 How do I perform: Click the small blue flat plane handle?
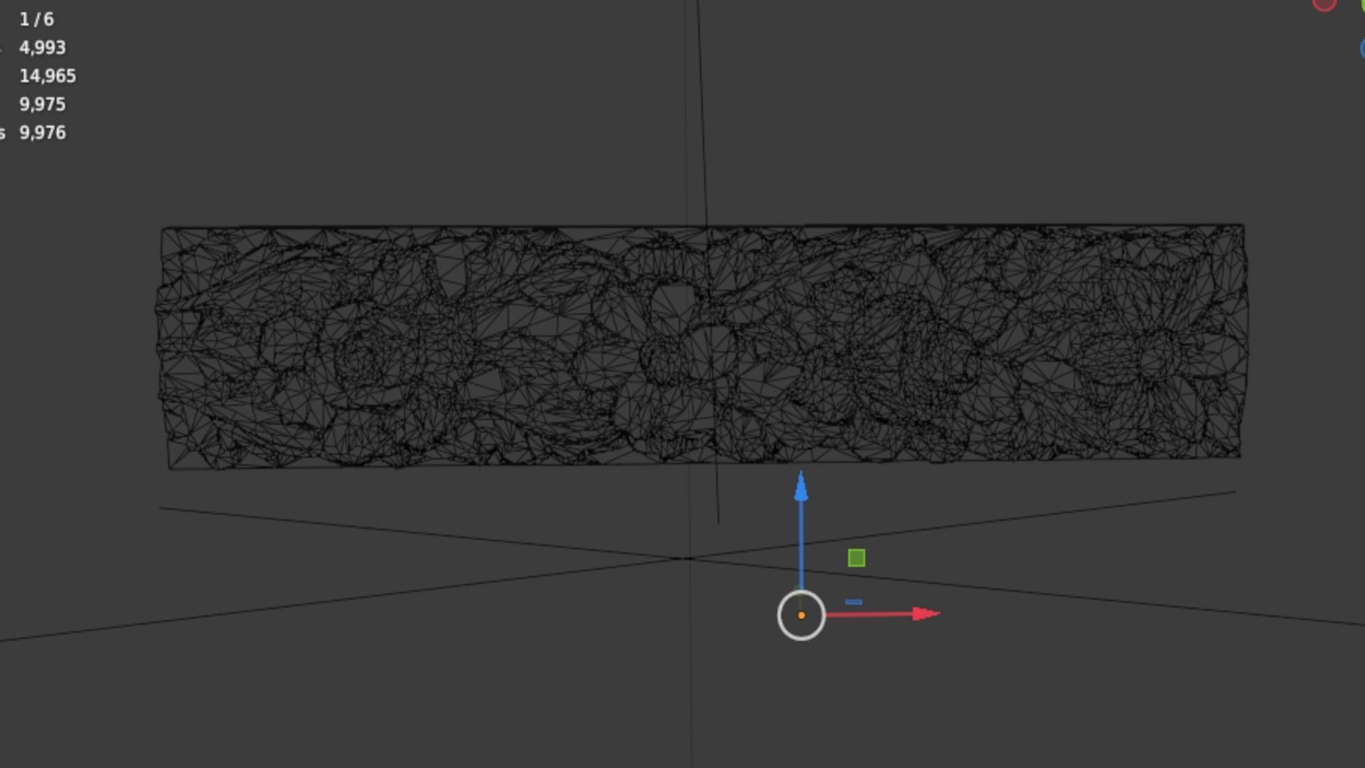[854, 602]
